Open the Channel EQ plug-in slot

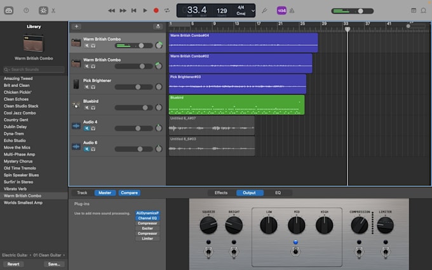[x=147, y=218]
